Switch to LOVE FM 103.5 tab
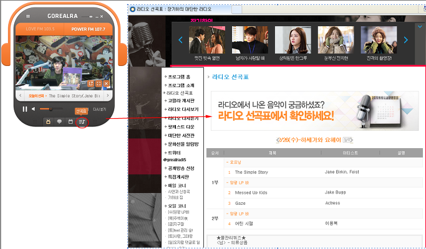Screen dimensions: 426x249 [x=40, y=29]
